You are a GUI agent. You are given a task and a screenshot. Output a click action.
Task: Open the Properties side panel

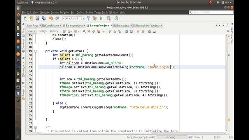tap(232, 36)
